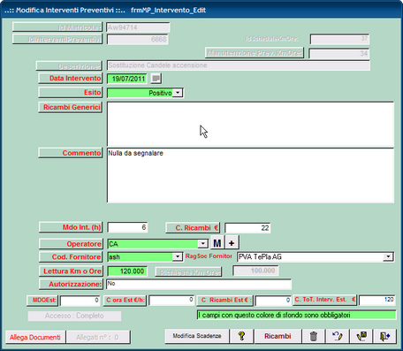The image size is (403, 351).
Task: Click the C ora Est €/h field
Action: pyautogui.click(x=171, y=301)
